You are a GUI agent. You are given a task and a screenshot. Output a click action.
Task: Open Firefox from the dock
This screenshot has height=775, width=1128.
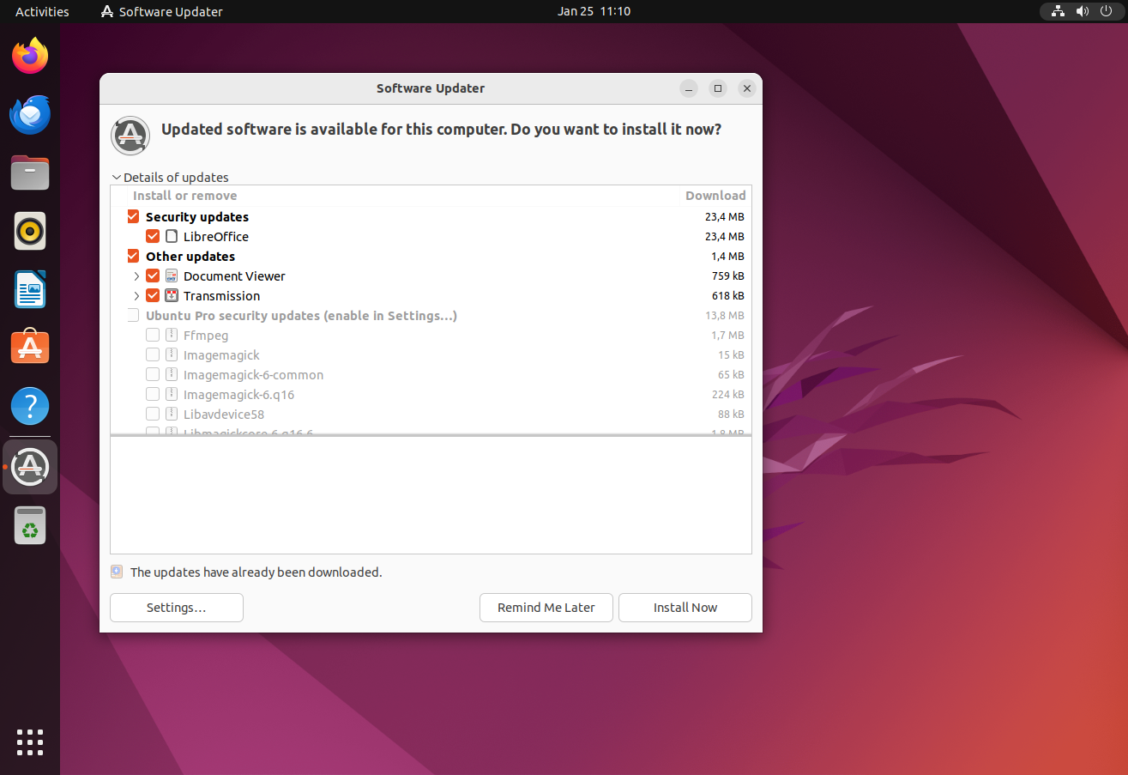point(30,57)
